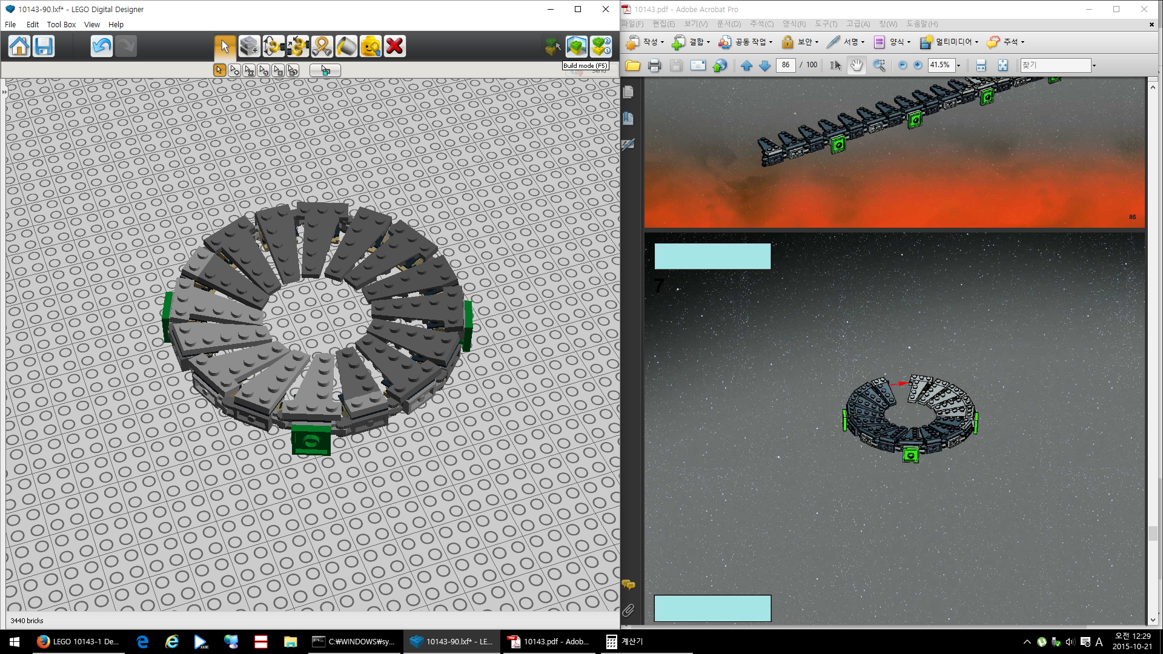
Task: Click the PDF page number field
Action: click(x=785, y=65)
